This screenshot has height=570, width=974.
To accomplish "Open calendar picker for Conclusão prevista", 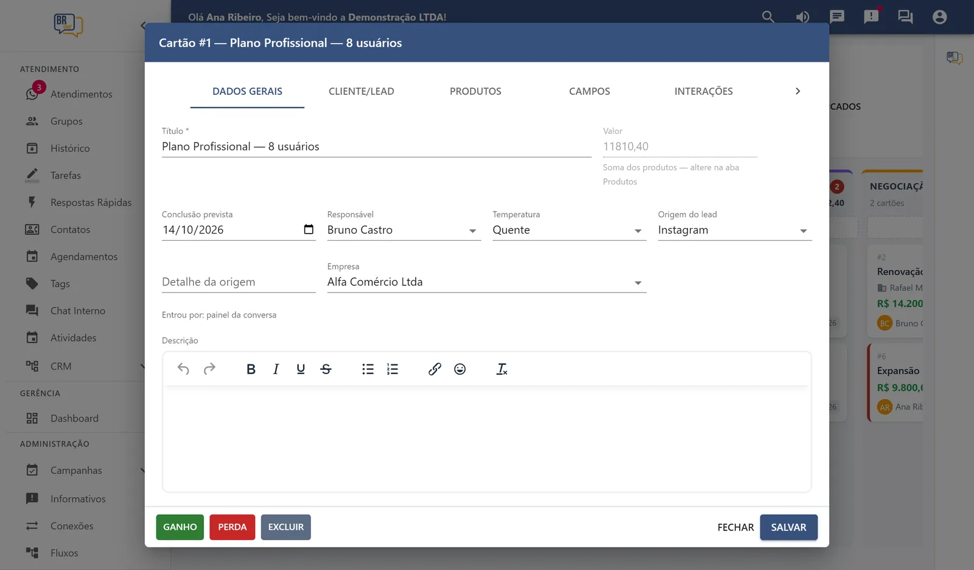I will [x=309, y=229].
